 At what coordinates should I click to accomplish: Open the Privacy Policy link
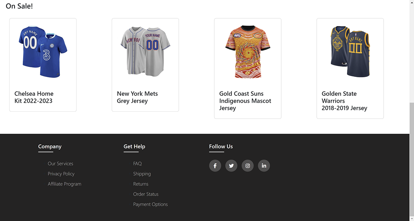(x=61, y=174)
